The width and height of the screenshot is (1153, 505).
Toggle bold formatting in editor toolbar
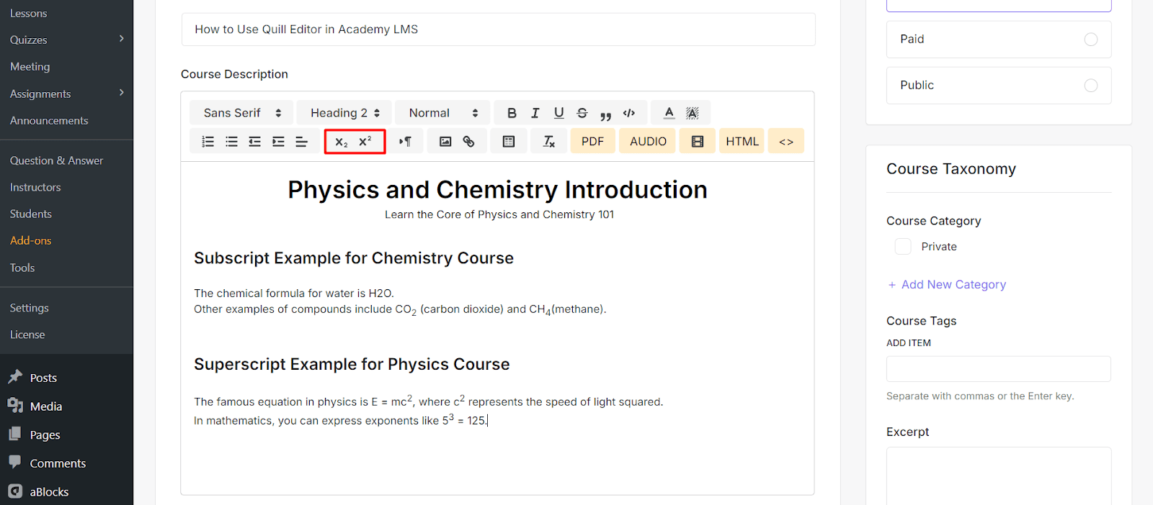[x=512, y=113]
